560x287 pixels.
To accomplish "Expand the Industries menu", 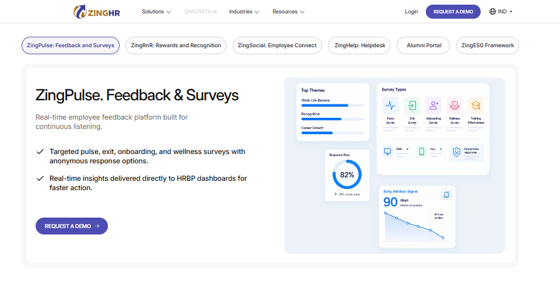I will point(244,12).
